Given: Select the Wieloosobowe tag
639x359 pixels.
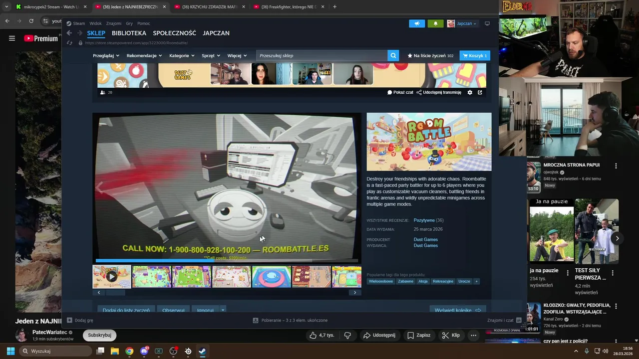Looking at the screenshot, I should (x=381, y=281).
